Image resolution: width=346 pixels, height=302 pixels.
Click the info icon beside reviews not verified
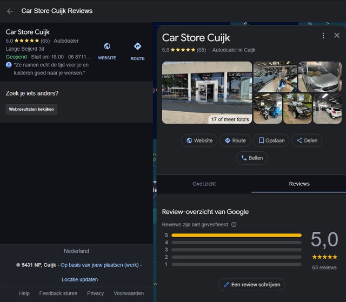pyautogui.click(x=234, y=224)
